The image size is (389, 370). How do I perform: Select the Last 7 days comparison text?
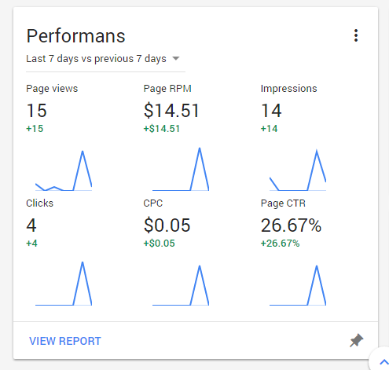[96, 59]
